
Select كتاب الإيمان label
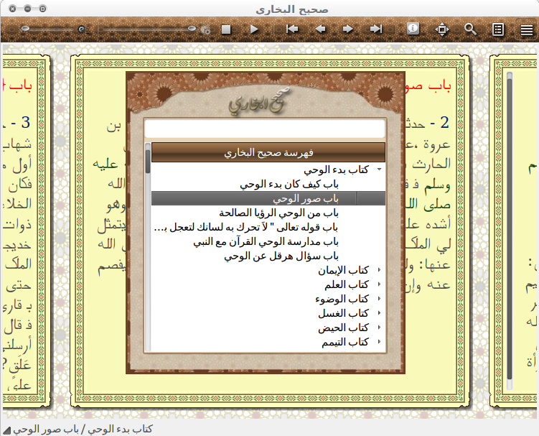point(343,271)
